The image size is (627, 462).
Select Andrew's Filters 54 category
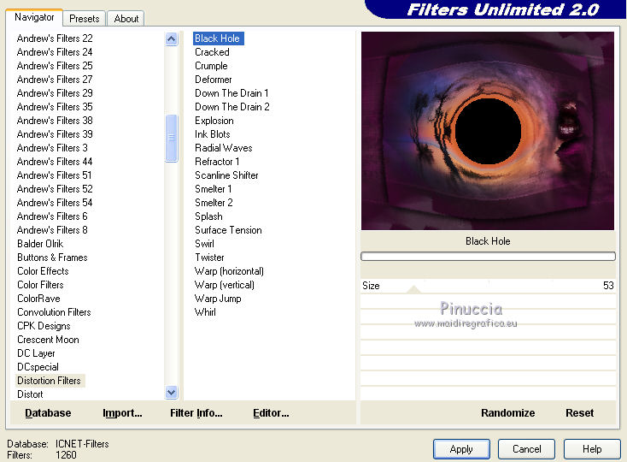(x=55, y=203)
